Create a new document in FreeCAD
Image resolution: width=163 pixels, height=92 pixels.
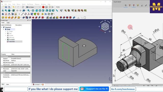coord(3,7)
